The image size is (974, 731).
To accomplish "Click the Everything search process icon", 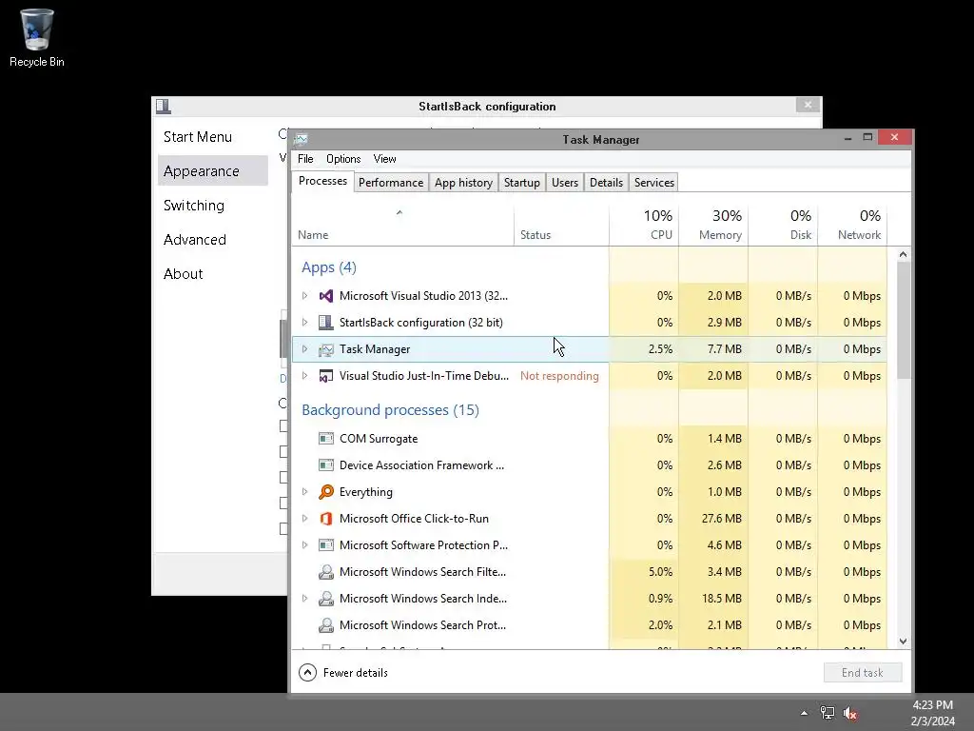I will coord(326,492).
